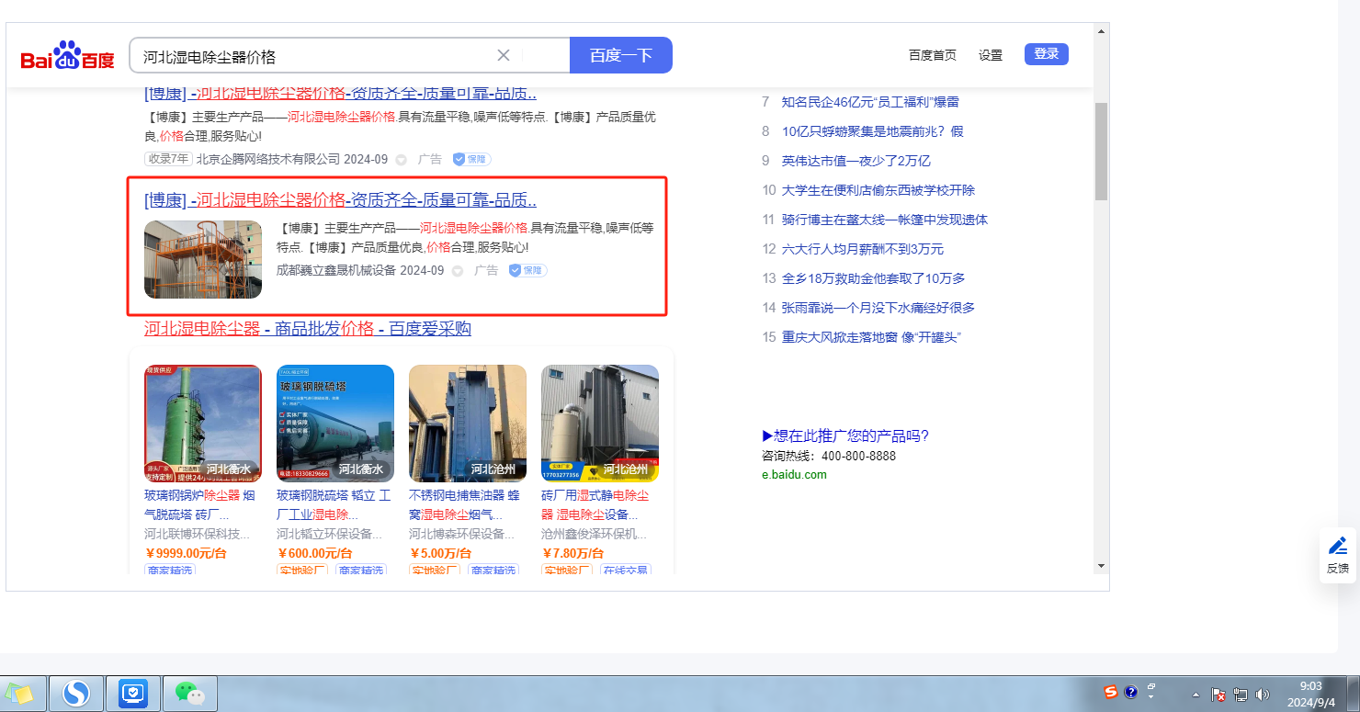The height and width of the screenshot is (712, 1360).
Task: Expand dropdown arrow beside 北京企腾网络技术有限公司 2024-09
Action: click(x=401, y=160)
